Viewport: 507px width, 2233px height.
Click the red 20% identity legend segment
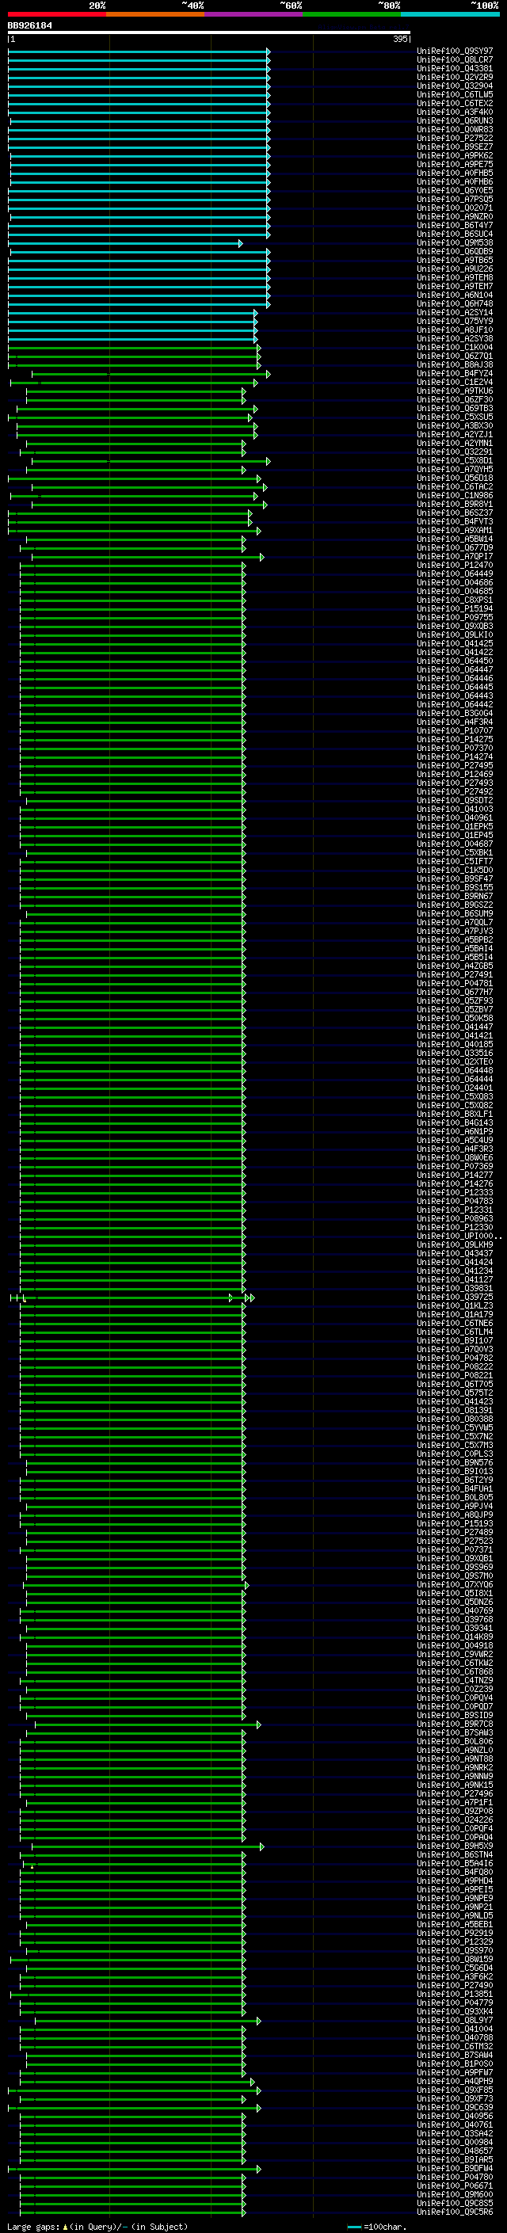tap(56, 14)
